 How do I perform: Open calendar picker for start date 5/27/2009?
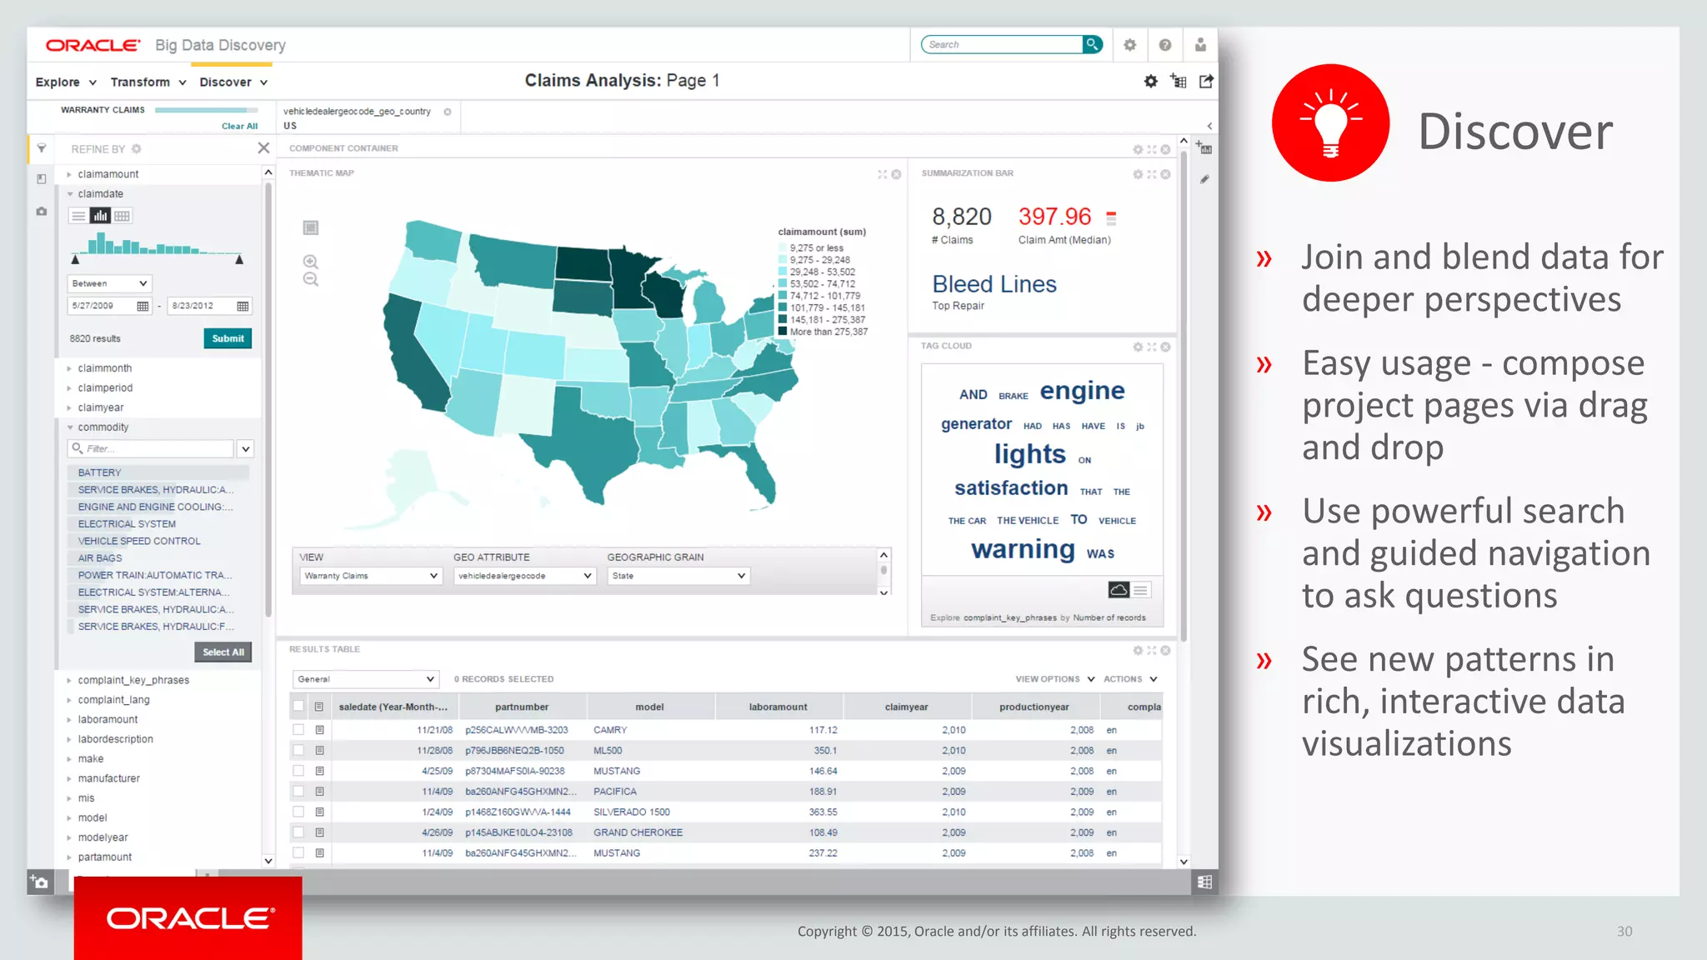pos(143,306)
